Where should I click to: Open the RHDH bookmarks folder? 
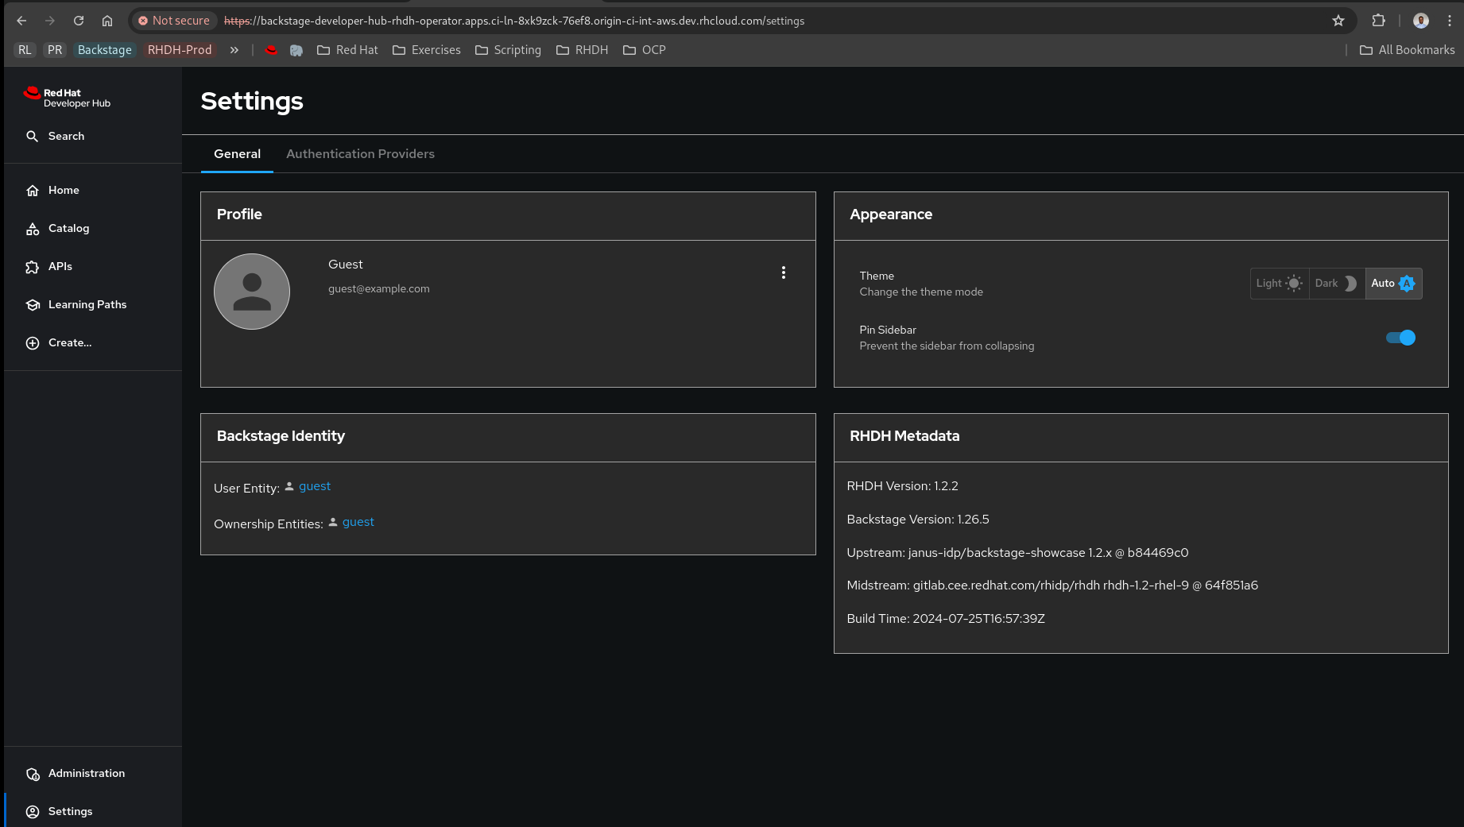583,50
